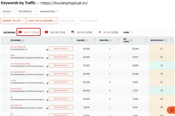Sort table by Est. Visits column arrows
This screenshot has width=175, height=116.
pos(145,41)
